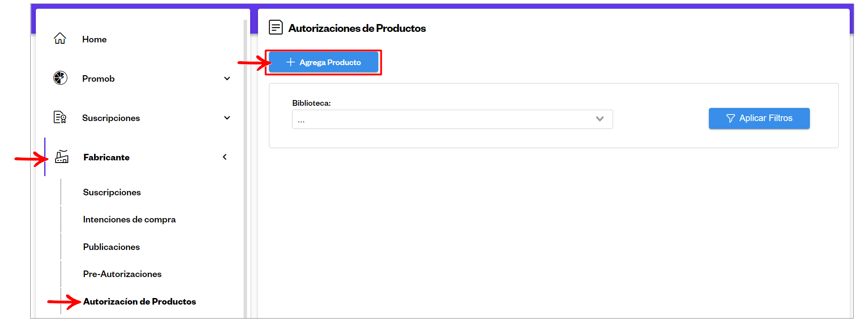Open Autorizacion de Productos submenu item
This screenshot has height=326, width=858.
pos(140,302)
